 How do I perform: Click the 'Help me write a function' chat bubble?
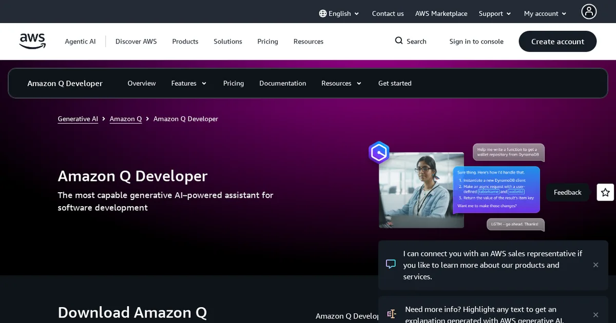pos(509,152)
